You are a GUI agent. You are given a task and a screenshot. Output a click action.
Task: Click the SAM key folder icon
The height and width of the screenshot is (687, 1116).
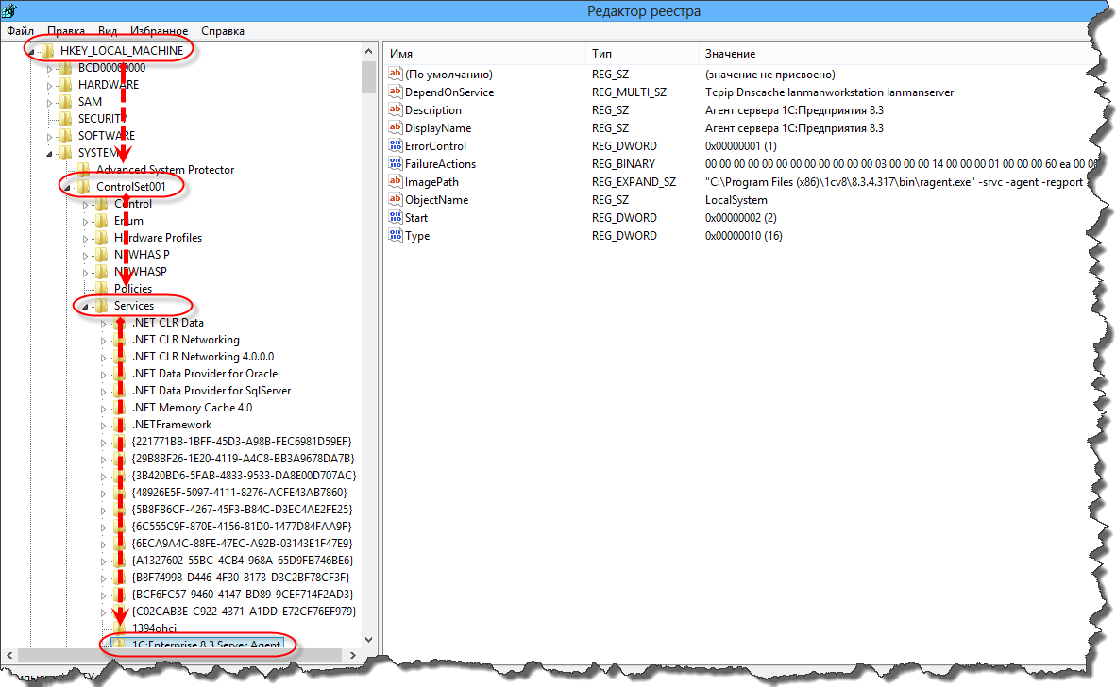[x=66, y=102]
